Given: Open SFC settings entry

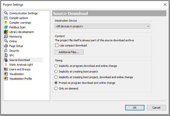Looking at the screenshot, I should [x=12, y=55].
